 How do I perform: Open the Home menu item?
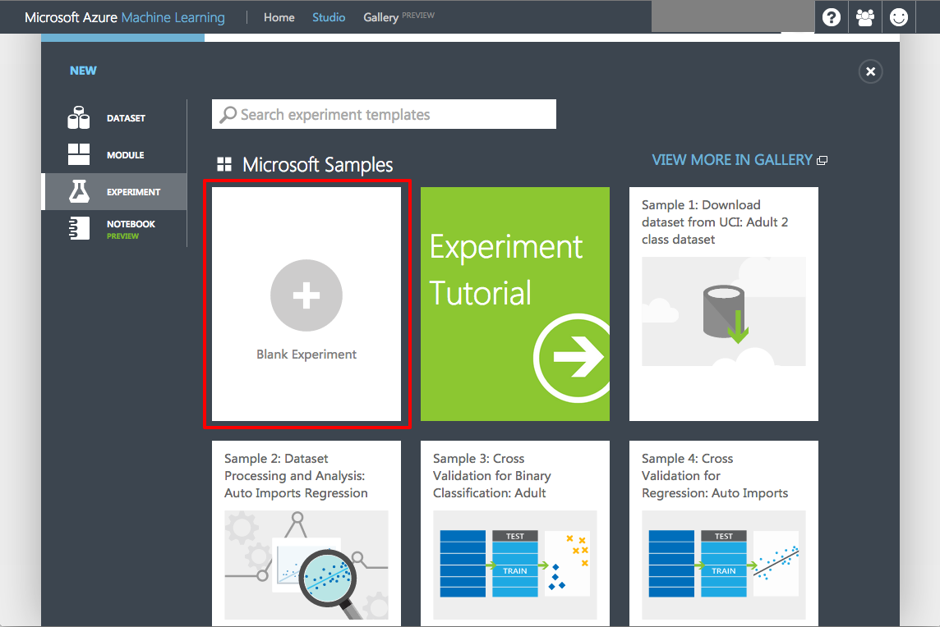click(279, 17)
